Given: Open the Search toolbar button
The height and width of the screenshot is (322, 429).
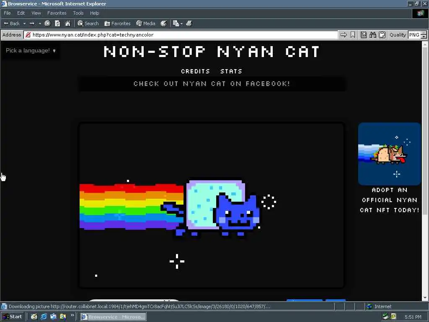Looking at the screenshot, I should point(88,23).
